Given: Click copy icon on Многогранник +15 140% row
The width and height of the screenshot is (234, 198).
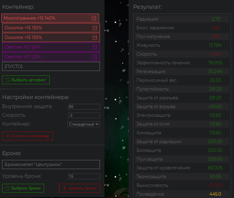Looking at the screenshot, I should coord(94,18).
